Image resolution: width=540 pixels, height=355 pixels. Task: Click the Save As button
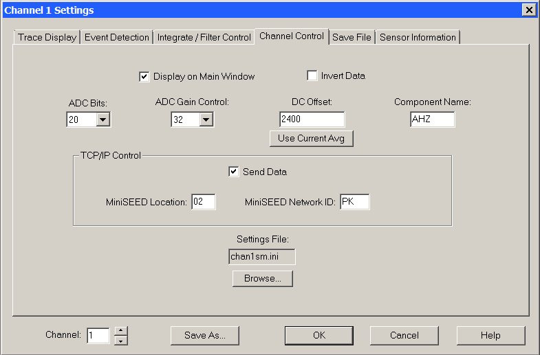point(204,336)
